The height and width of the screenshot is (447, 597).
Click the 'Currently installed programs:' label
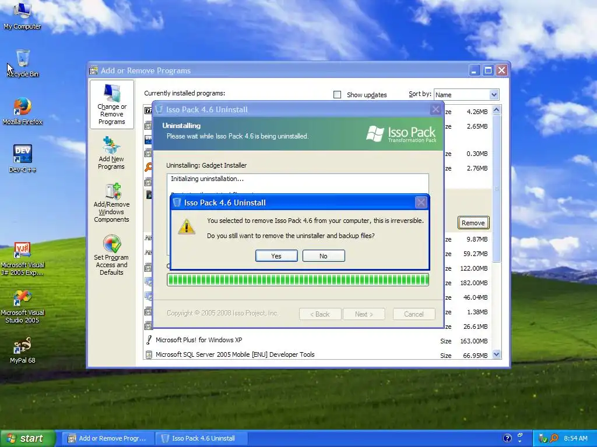pos(185,93)
